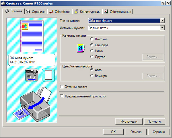Click the Конфигурации tab icon

[76, 11]
